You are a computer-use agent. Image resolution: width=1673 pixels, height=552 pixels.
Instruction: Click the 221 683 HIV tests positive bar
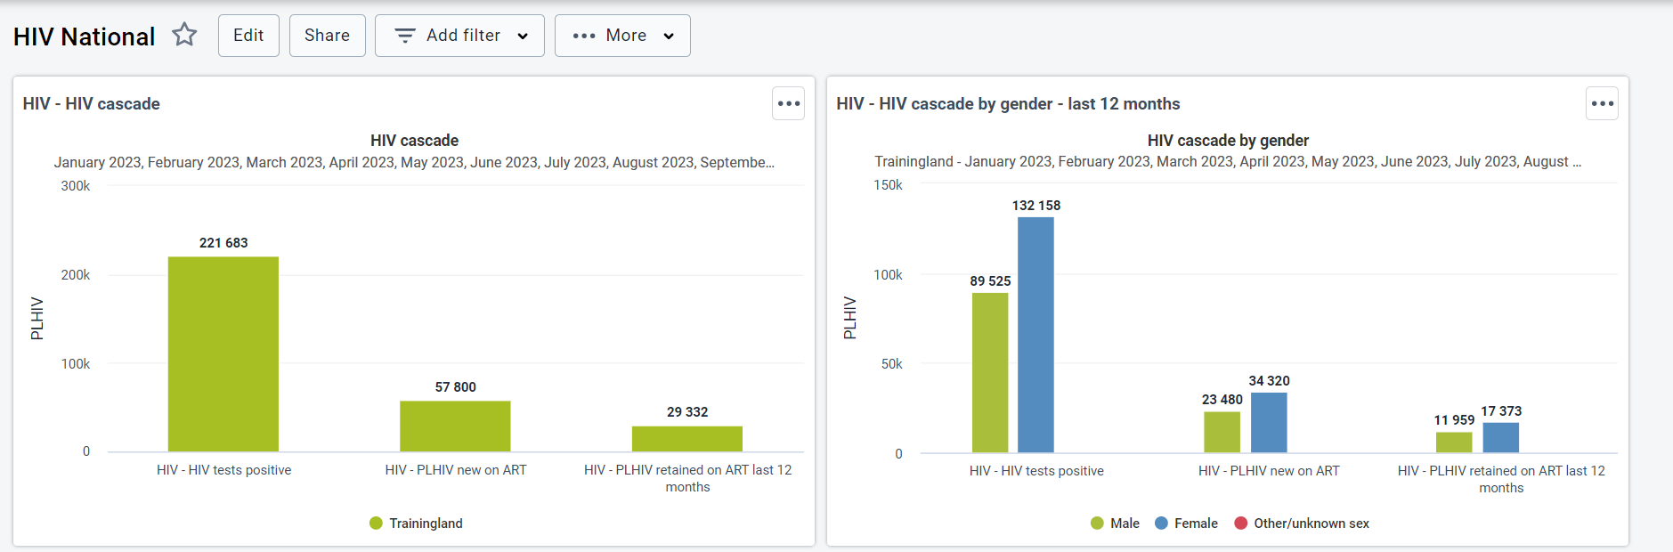pyautogui.click(x=223, y=354)
